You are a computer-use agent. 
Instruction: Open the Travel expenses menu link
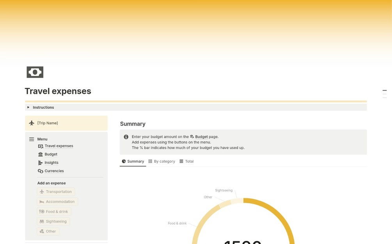[x=59, y=146]
